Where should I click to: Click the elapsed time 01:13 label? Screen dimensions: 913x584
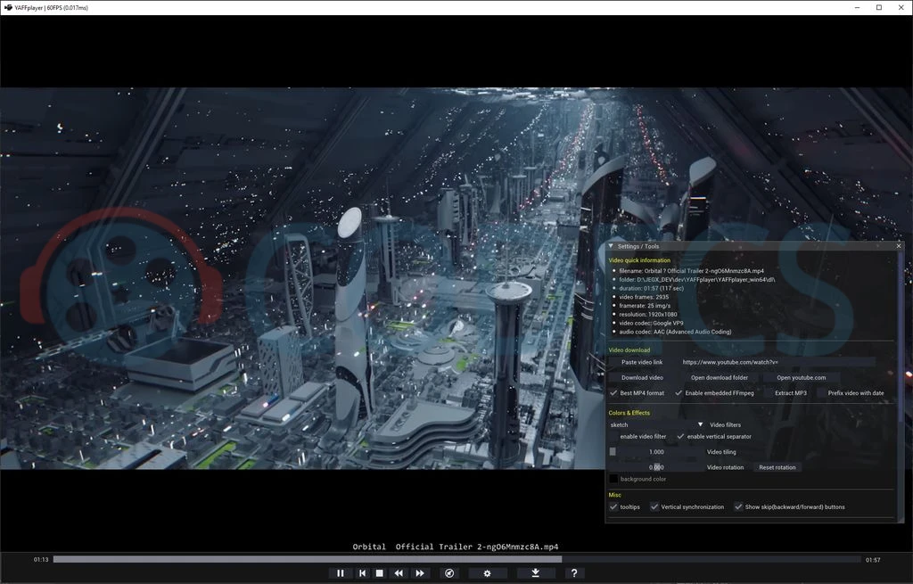(41, 560)
